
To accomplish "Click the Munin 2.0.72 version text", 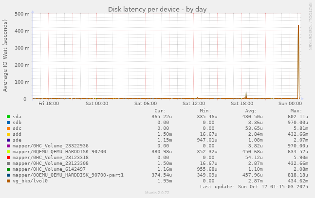I will (157, 193).
